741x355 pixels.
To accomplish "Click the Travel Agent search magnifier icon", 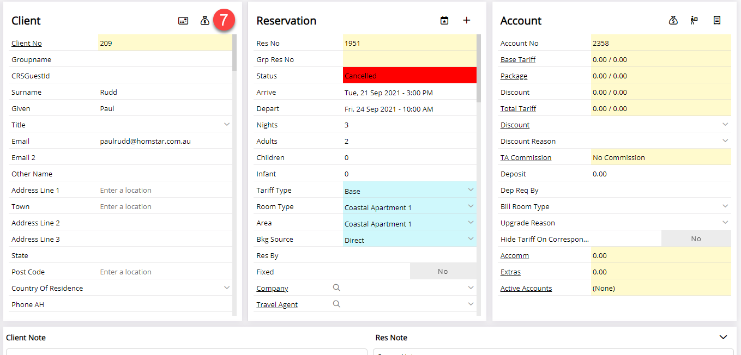I will tap(336, 304).
